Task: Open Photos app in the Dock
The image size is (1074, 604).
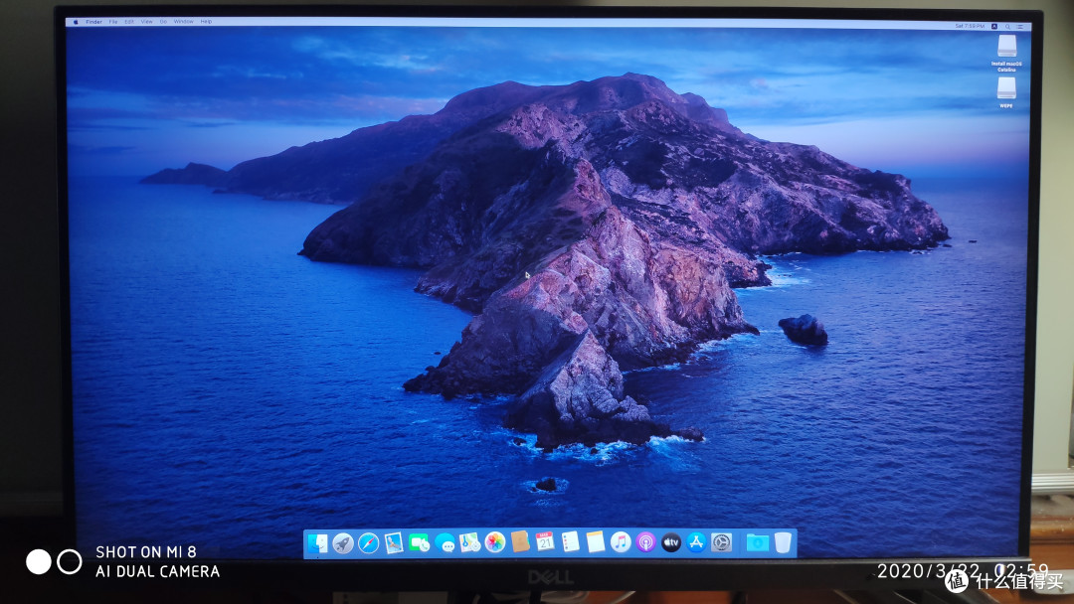Action: [494, 543]
